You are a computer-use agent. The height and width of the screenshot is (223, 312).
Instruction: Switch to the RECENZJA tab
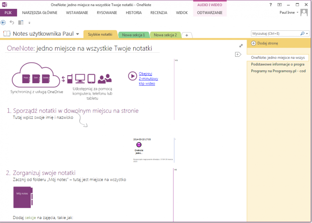coord(159,13)
